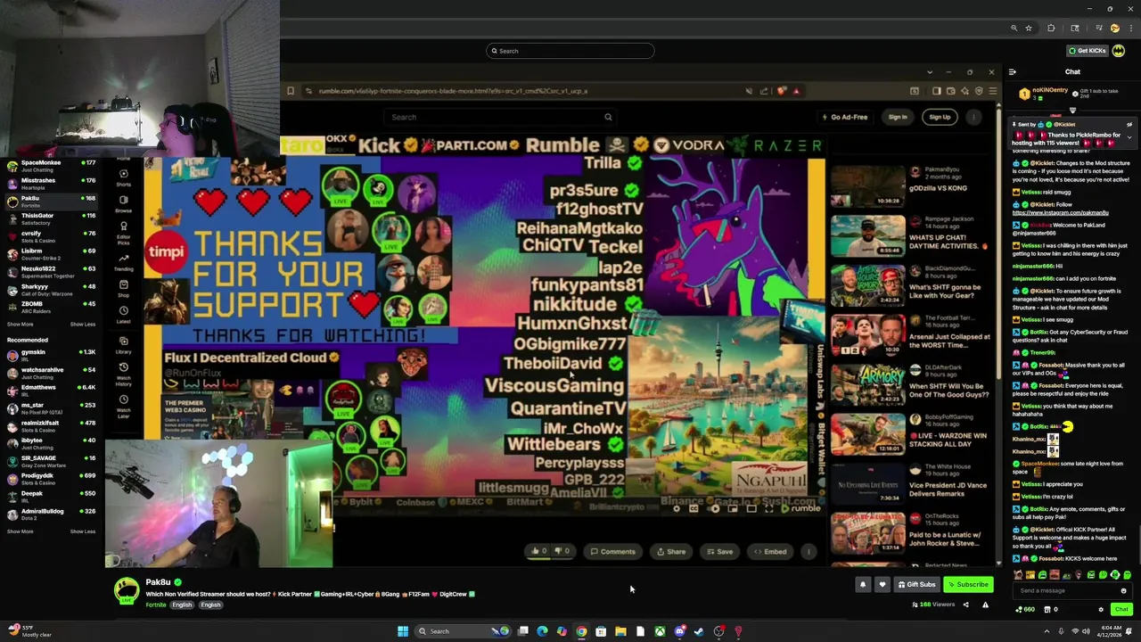The width and height of the screenshot is (1141, 642).
Task: Bookmark page with Chrome star icon
Action: [1029, 28]
